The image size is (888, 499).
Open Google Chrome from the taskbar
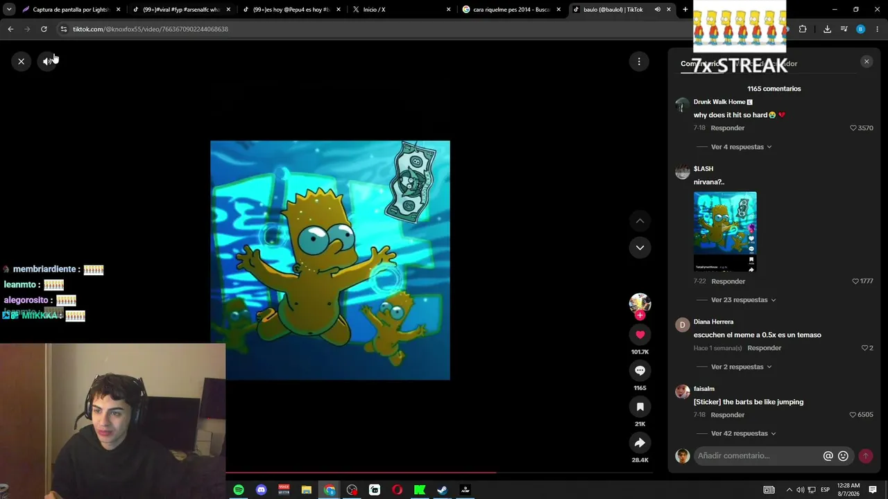pos(330,490)
